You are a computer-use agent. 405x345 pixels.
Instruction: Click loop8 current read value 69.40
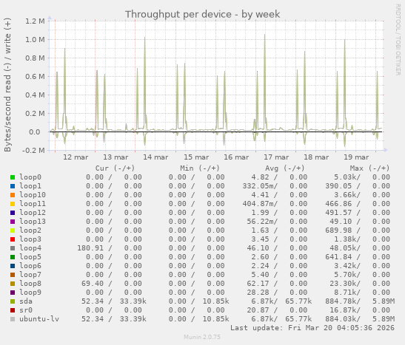pyautogui.click(x=93, y=284)
